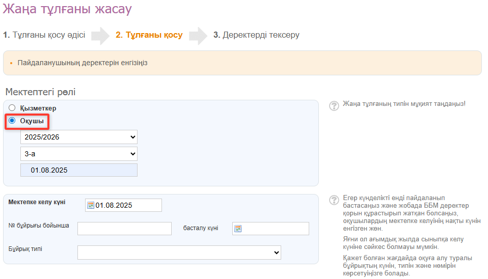This screenshot has width=488, height=279.
Task: Open the 3-а class dropdown
Action: [x=79, y=154]
